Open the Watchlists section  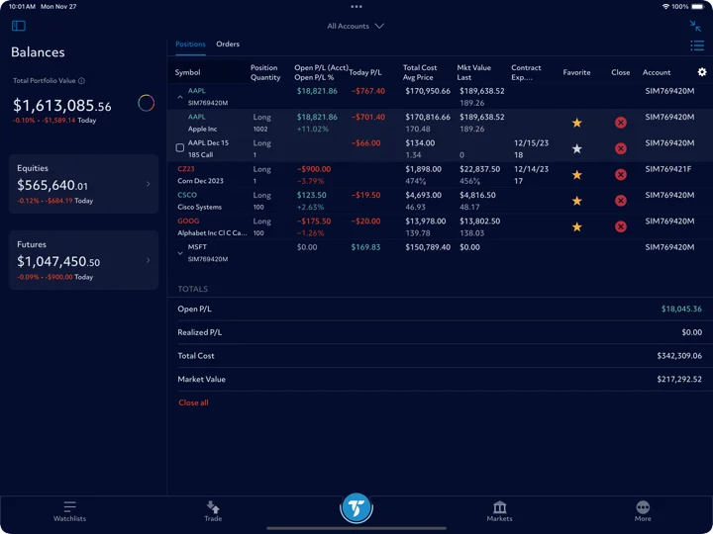69,511
